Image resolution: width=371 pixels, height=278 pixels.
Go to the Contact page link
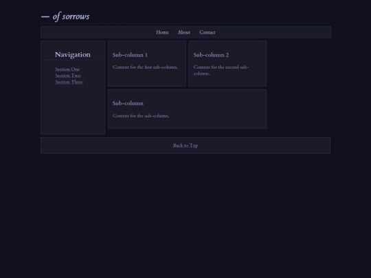207,32
